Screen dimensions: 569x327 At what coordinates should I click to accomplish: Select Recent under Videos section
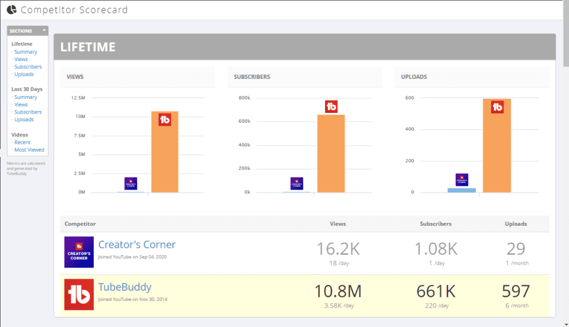(x=22, y=142)
